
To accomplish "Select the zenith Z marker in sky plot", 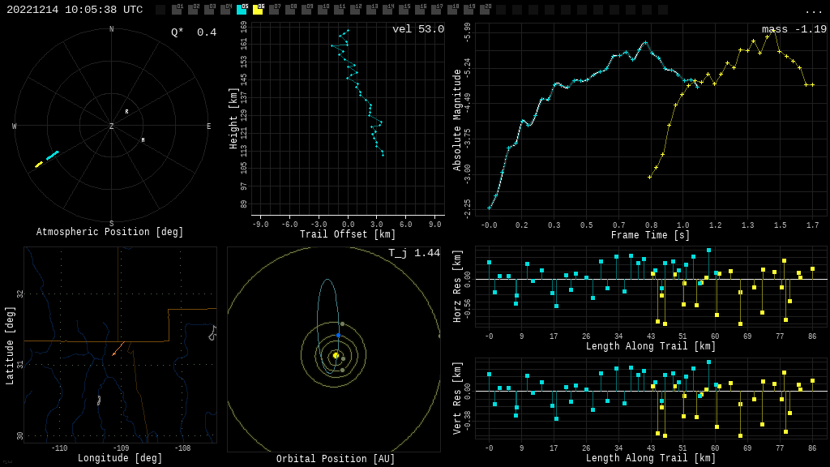I will pyautogui.click(x=112, y=126).
